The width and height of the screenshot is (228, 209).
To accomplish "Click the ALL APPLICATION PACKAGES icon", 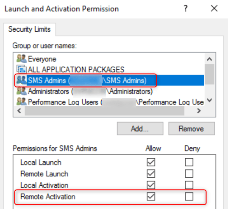I will coord(22,69).
